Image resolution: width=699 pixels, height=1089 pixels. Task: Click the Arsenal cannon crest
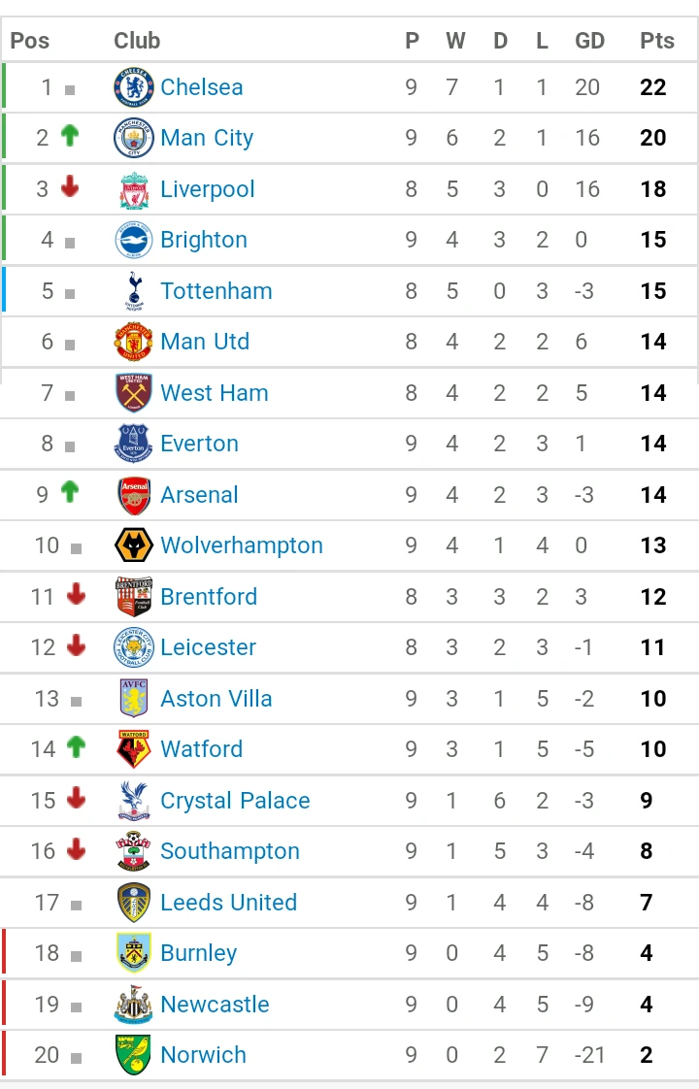(134, 495)
